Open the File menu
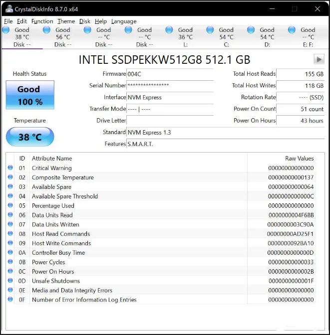330x335 pixels. click(8, 21)
